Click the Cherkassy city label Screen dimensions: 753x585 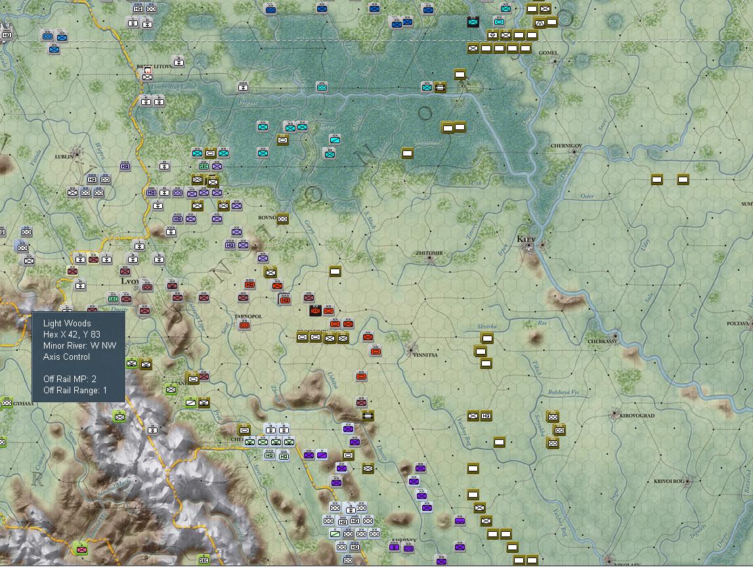[602, 341]
